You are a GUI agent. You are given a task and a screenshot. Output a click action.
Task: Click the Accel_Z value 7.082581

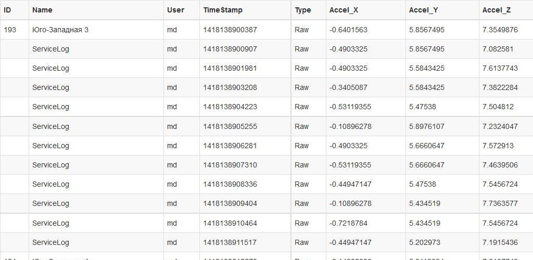498,49
